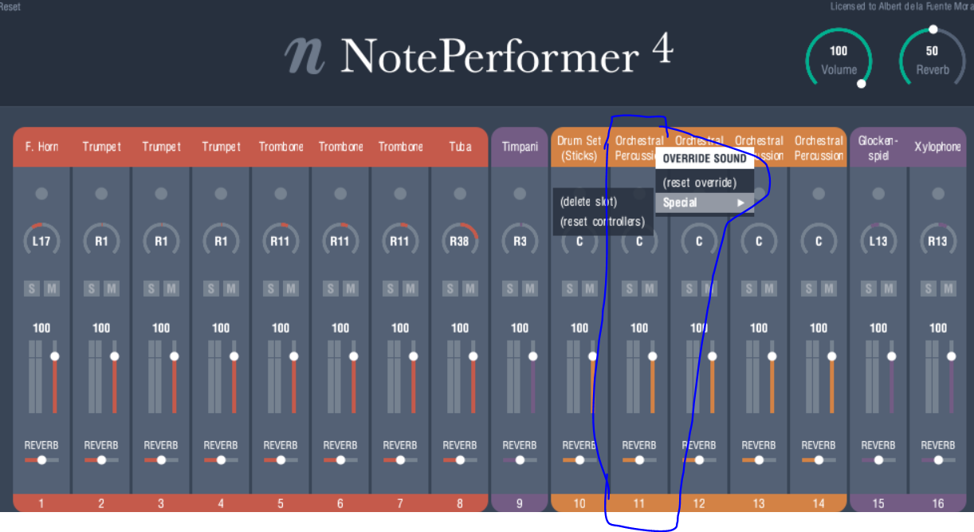Click the R38 pan knob on Tuba
This screenshot has width=974, height=532.
[460, 240]
